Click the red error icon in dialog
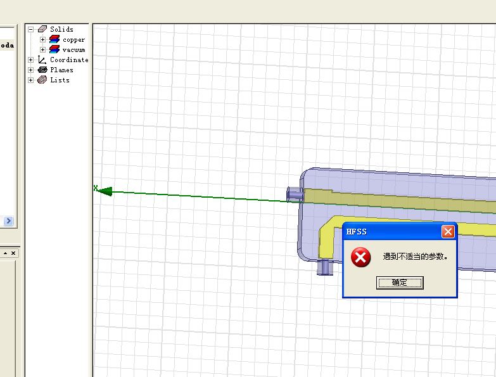This screenshot has width=496, height=377. pos(360,257)
